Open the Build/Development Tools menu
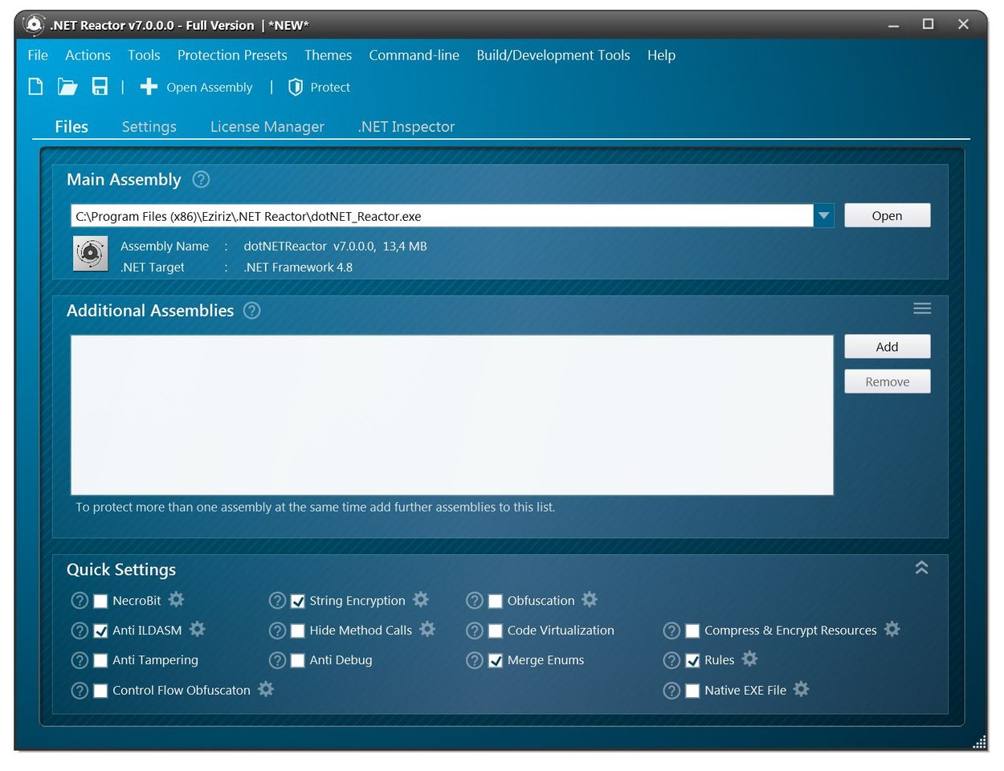The height and width of the screenshot is (771, 1004). [x=553, y=55]
